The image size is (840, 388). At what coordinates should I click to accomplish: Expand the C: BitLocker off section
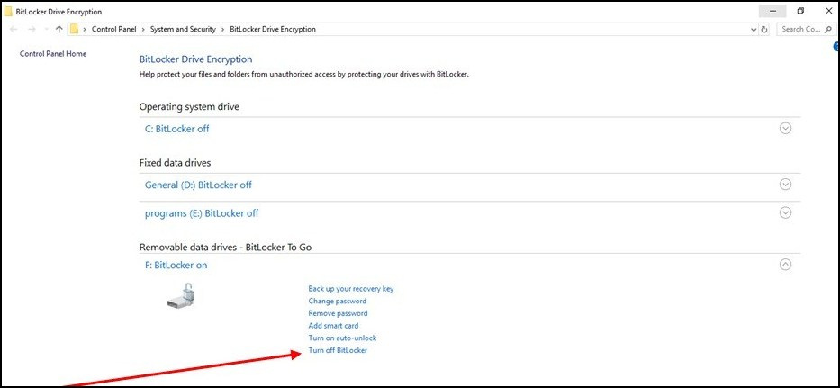785,129
